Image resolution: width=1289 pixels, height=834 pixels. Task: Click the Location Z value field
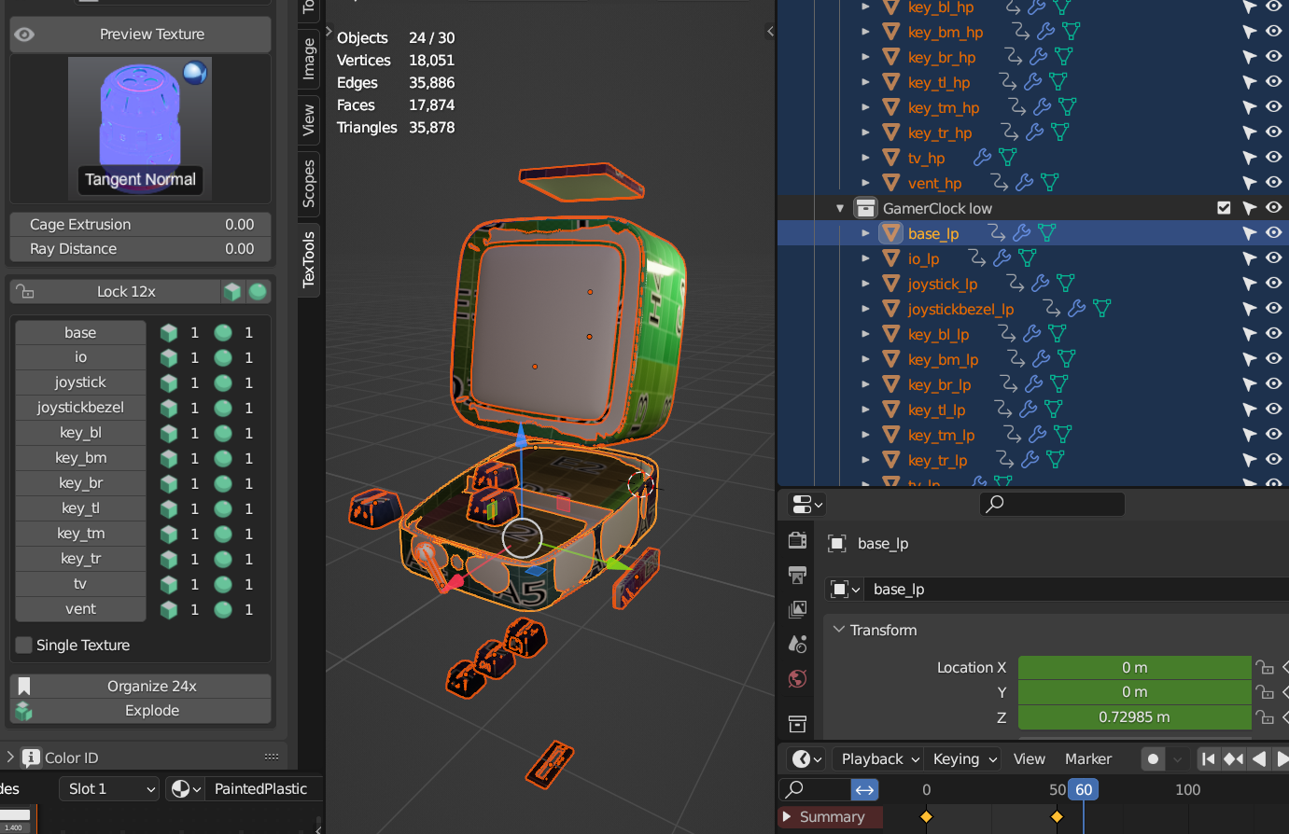click(x=1134, y=716)
